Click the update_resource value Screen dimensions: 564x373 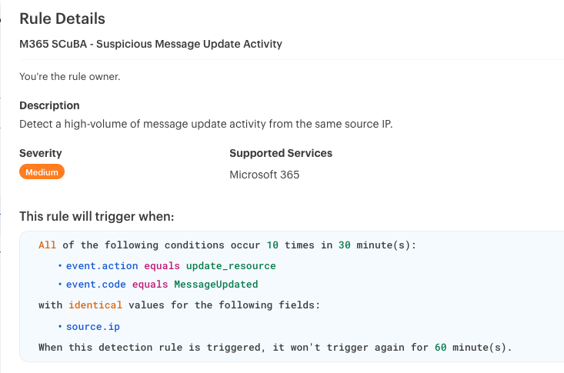tap(230, 265)
